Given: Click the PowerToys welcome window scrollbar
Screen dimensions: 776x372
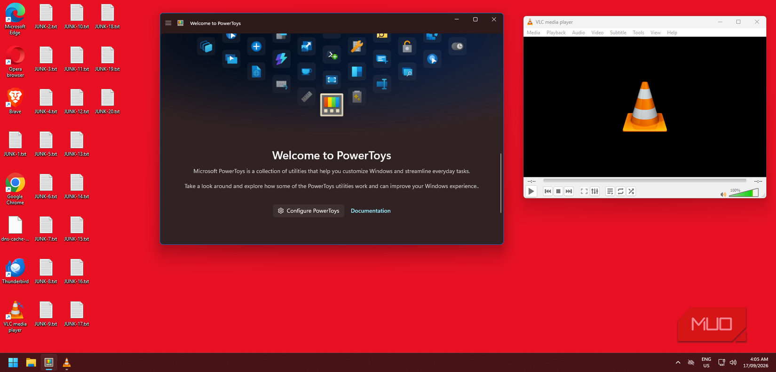Looking at the screenshot, I should (x=501, y=183).
